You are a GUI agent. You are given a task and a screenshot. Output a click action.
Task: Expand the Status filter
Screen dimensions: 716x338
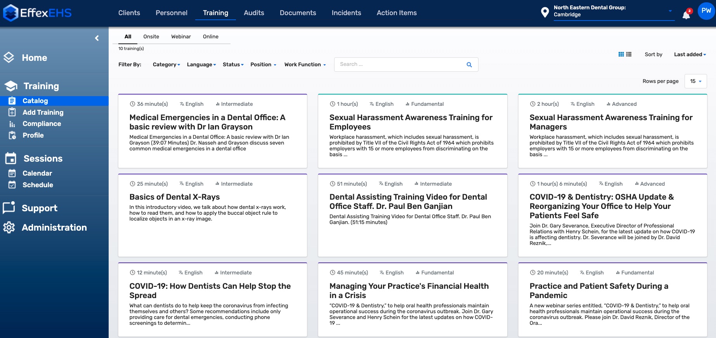point(233,65)
